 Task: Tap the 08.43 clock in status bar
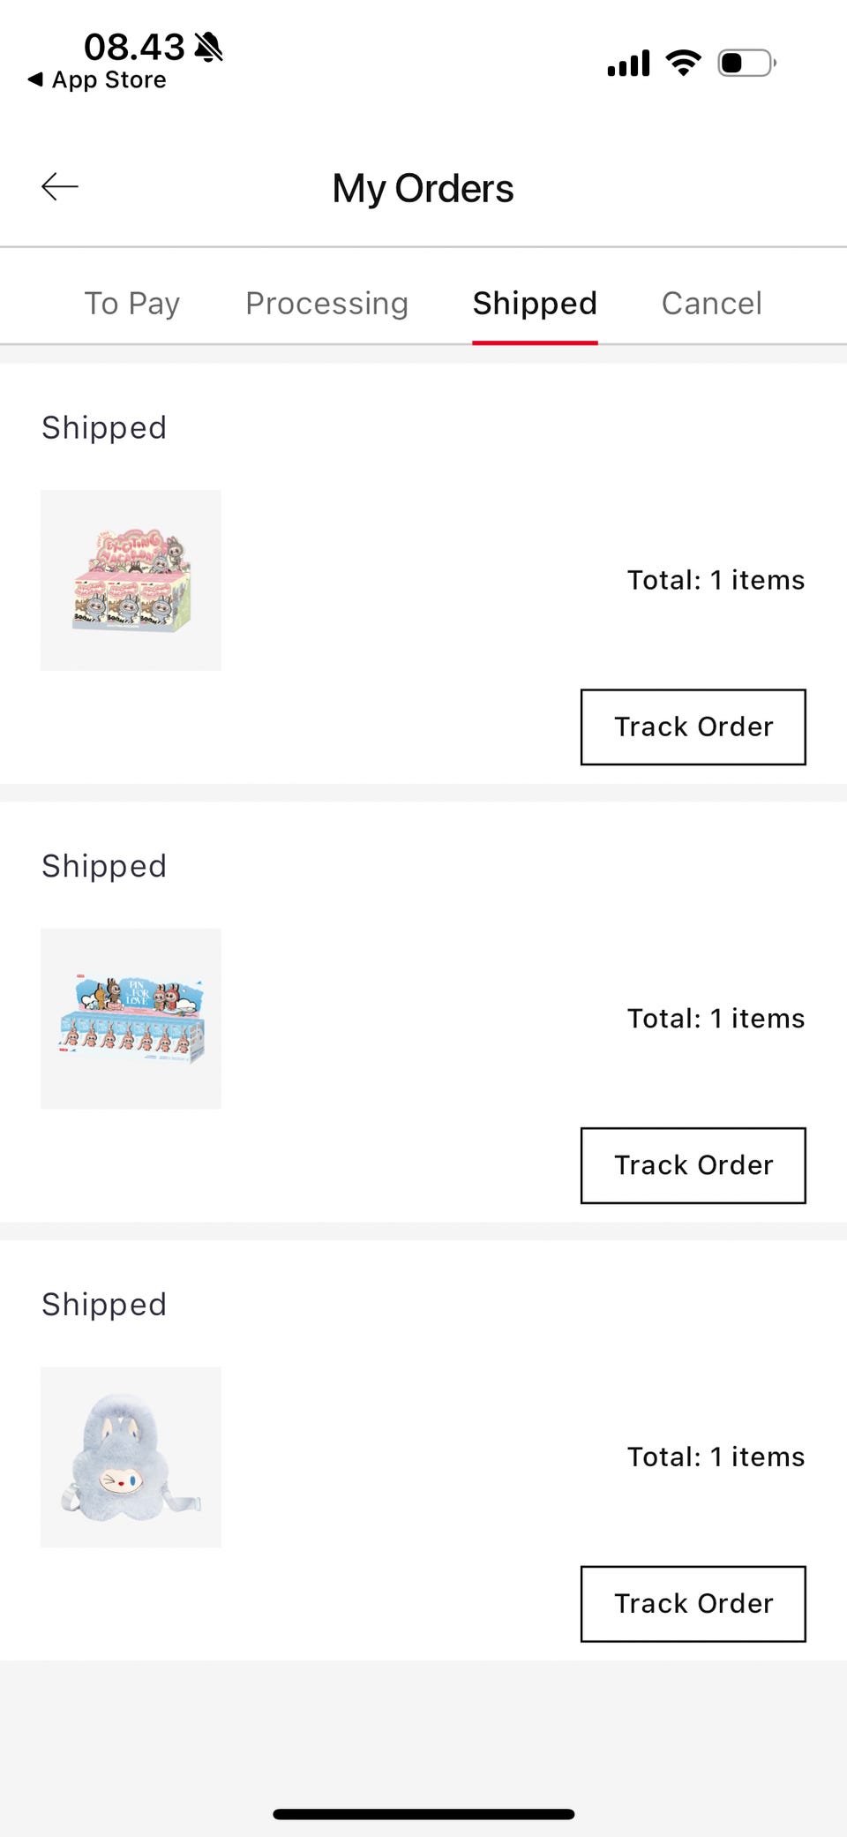click(134, 47)
